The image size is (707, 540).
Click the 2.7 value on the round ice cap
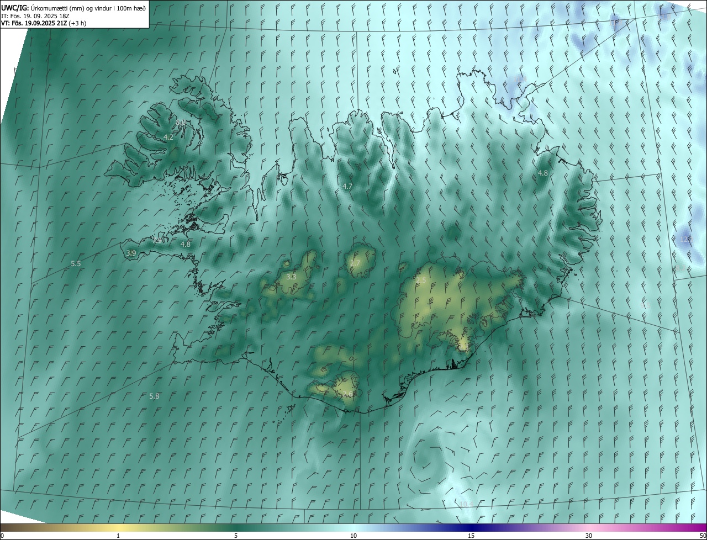click(355, 263)
